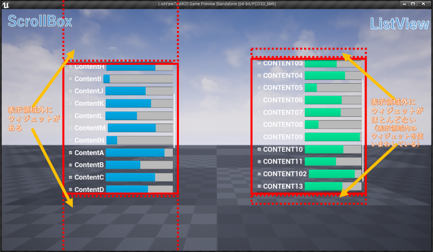Select the CONTENT09 row label
This screenshot has height=252, width=433.
click(x=283, y=137)
